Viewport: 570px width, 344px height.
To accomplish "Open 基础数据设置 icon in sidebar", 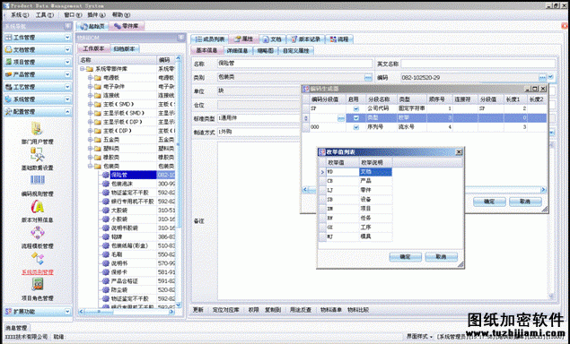I will (x=37, y=155).
